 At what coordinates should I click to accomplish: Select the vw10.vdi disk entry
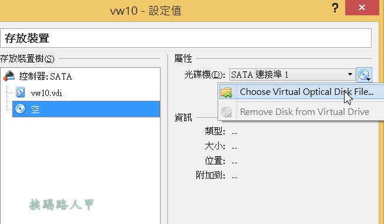[x=46, y=93]
